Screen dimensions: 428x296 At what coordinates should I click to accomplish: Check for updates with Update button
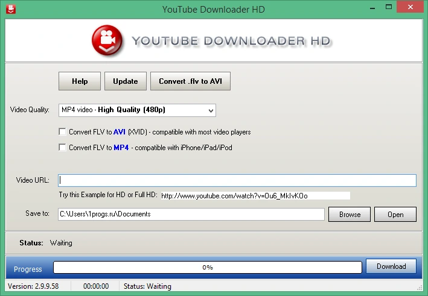(x=126, y=81)
